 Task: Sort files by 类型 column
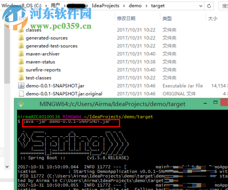tap(167, 19)
